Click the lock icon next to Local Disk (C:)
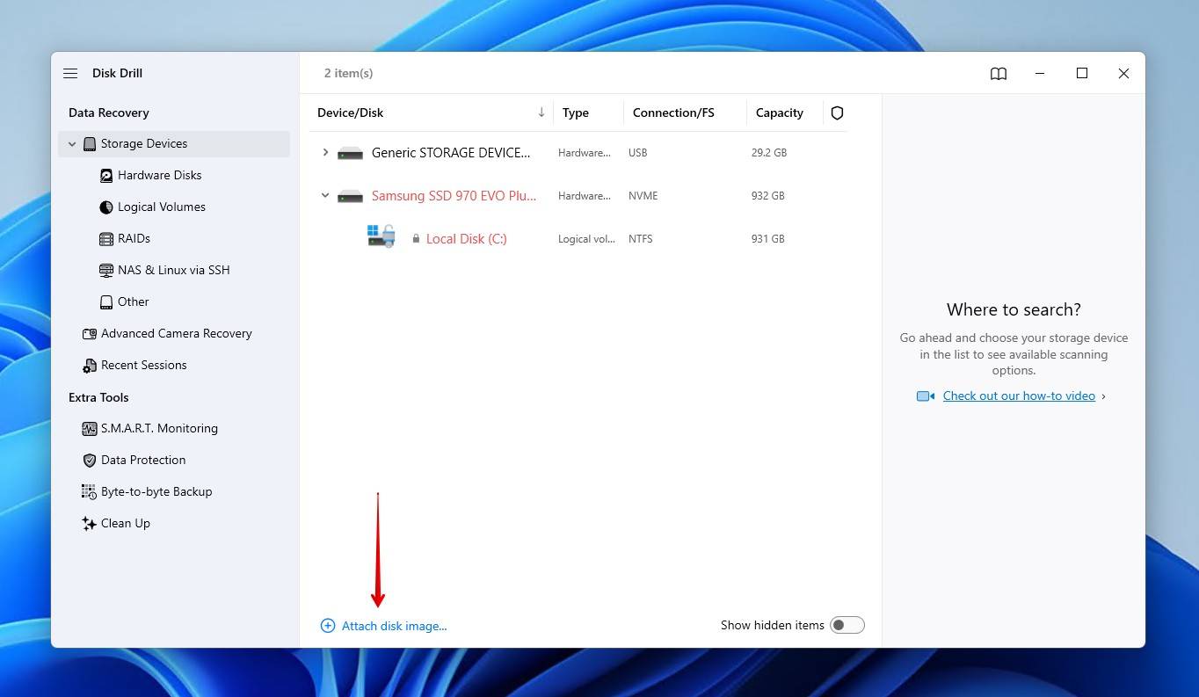Image resolution: width=1199 pixels, height=697 pixels. coord(416,238)
